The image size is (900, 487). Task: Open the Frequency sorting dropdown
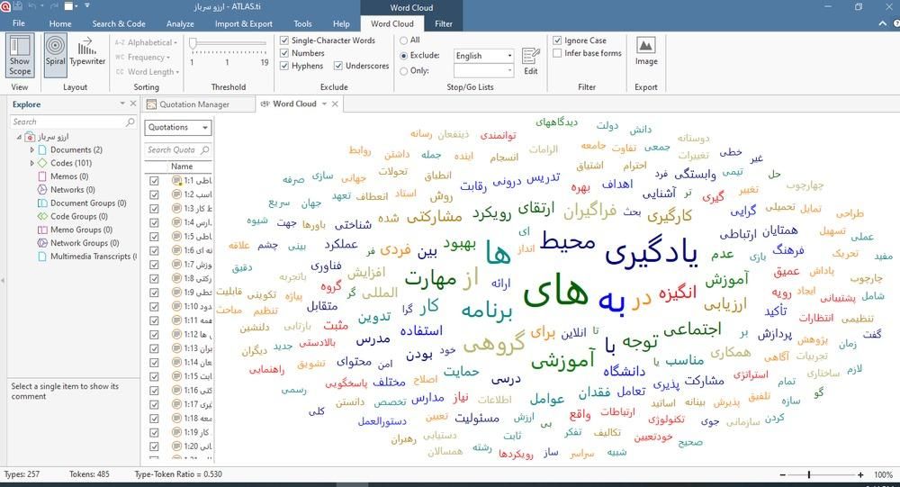[142, 58]
